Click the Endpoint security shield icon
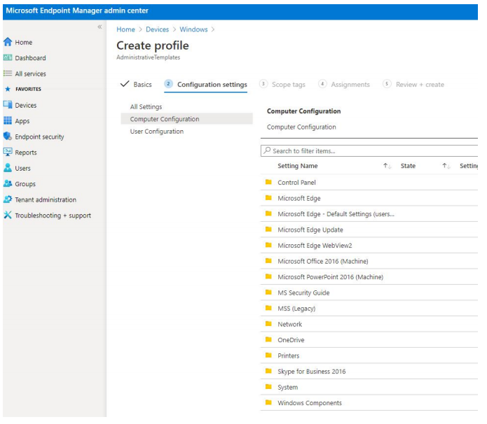 (x=8, y=136)
